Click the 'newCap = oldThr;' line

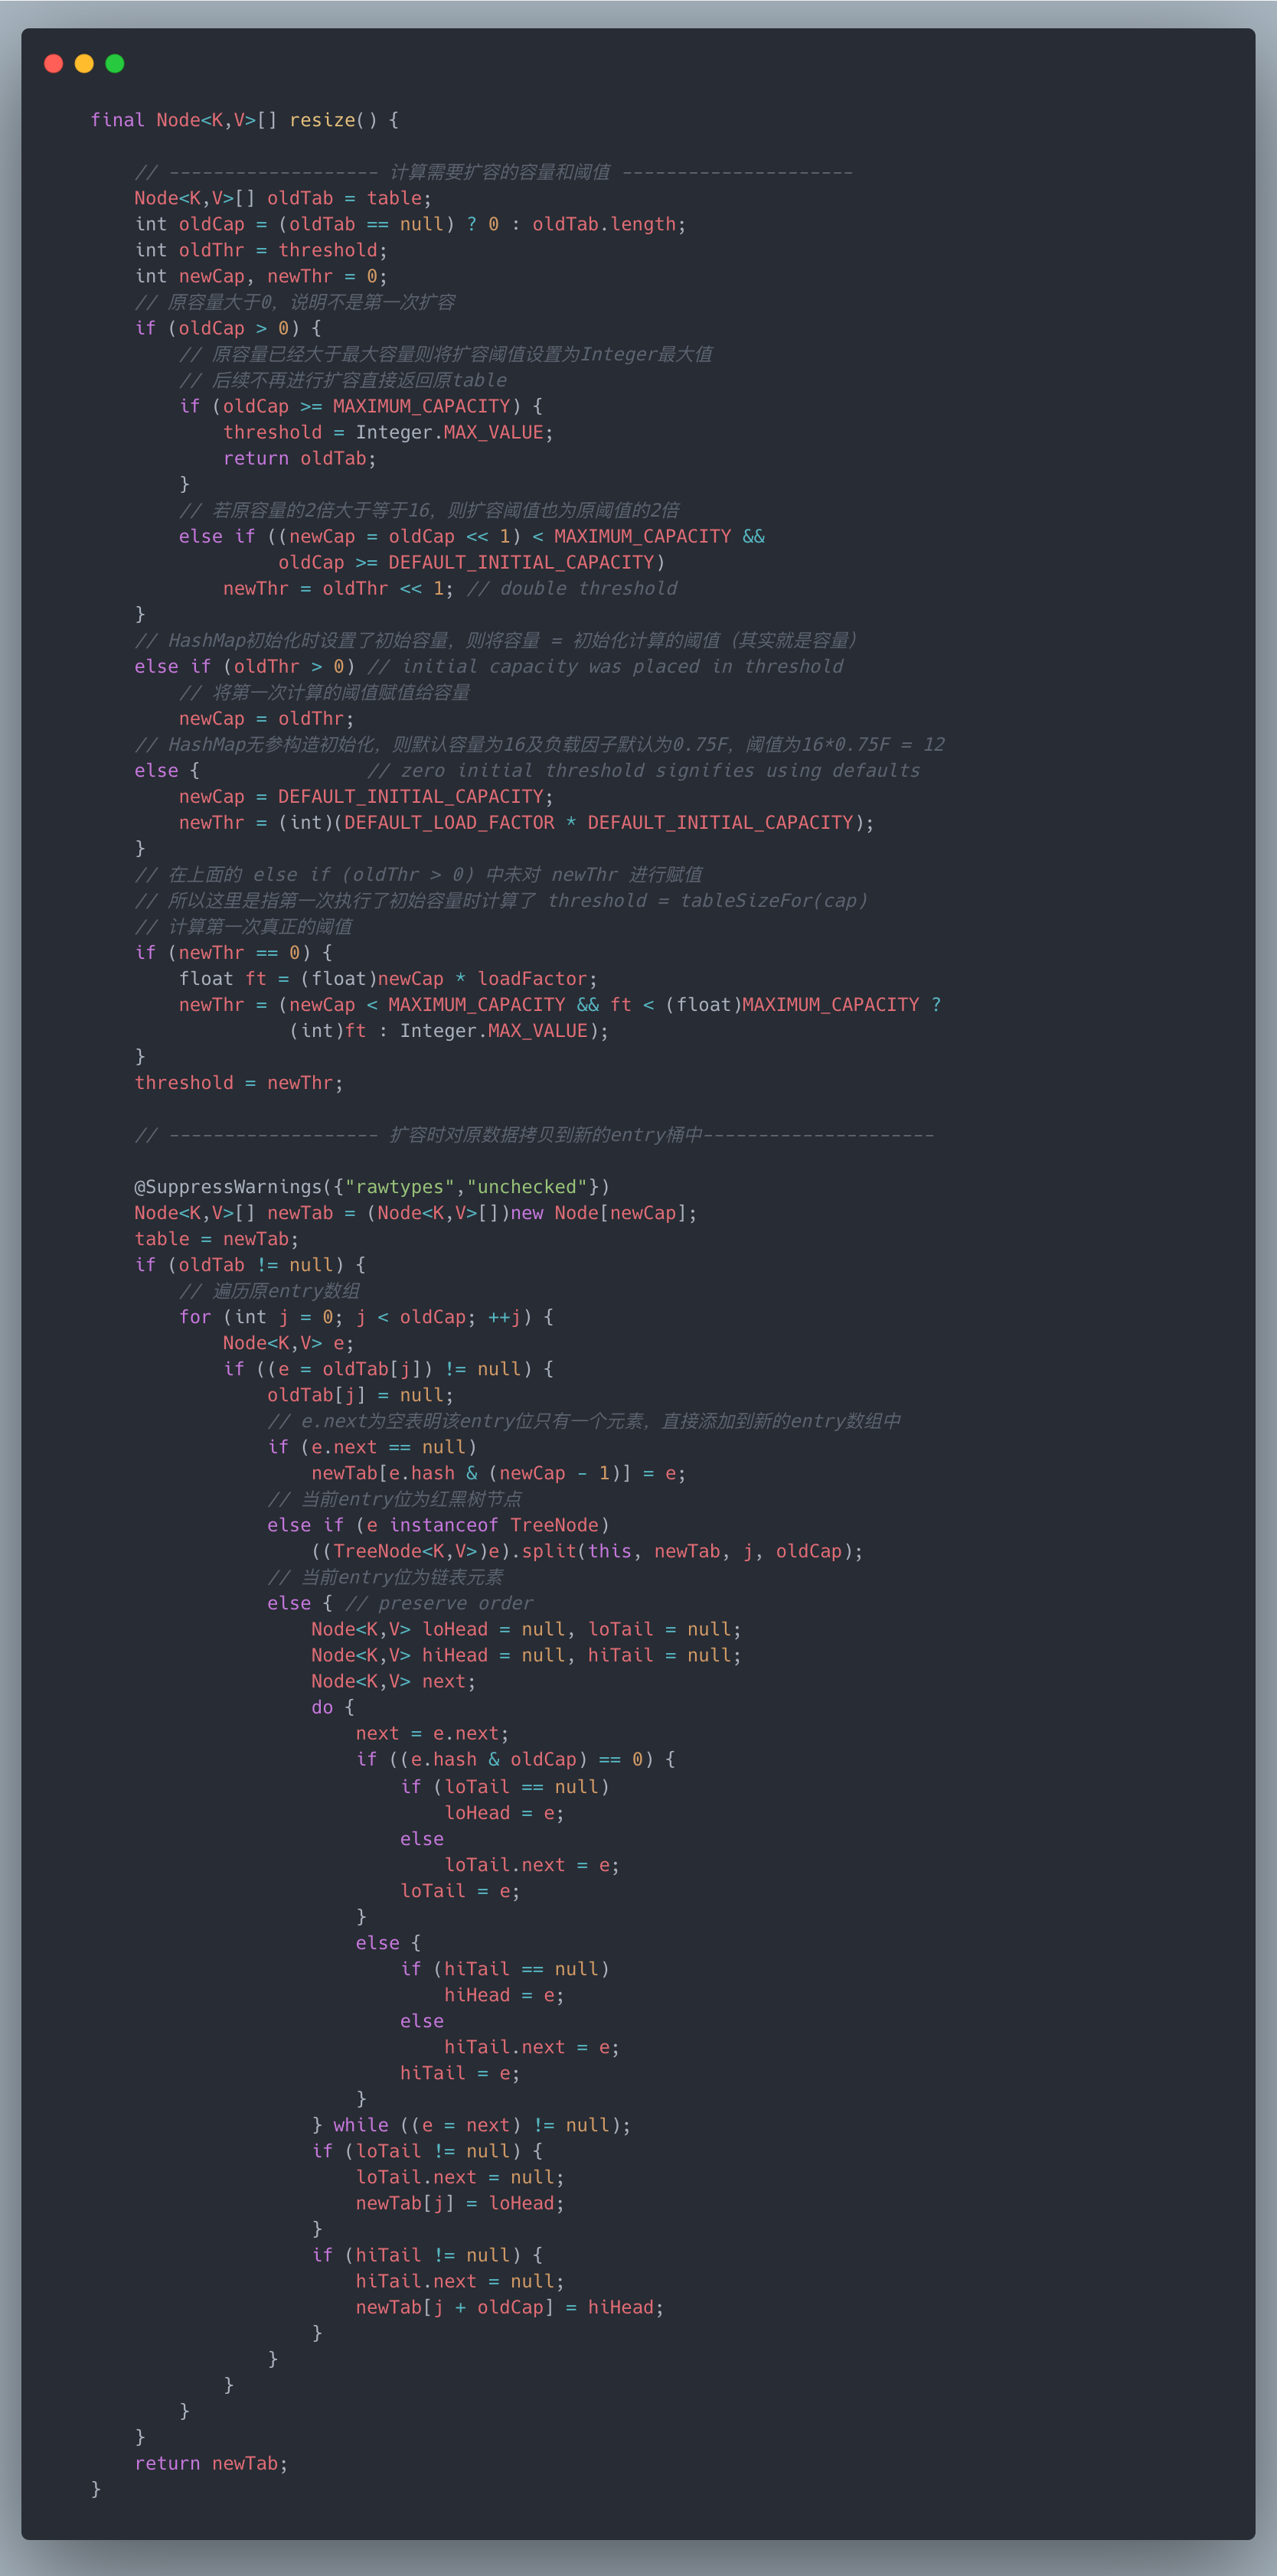(x=266, y=718)
